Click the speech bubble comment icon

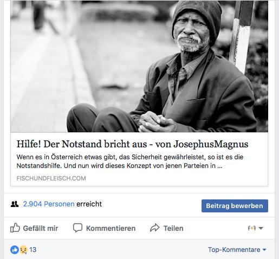point(77,228)
